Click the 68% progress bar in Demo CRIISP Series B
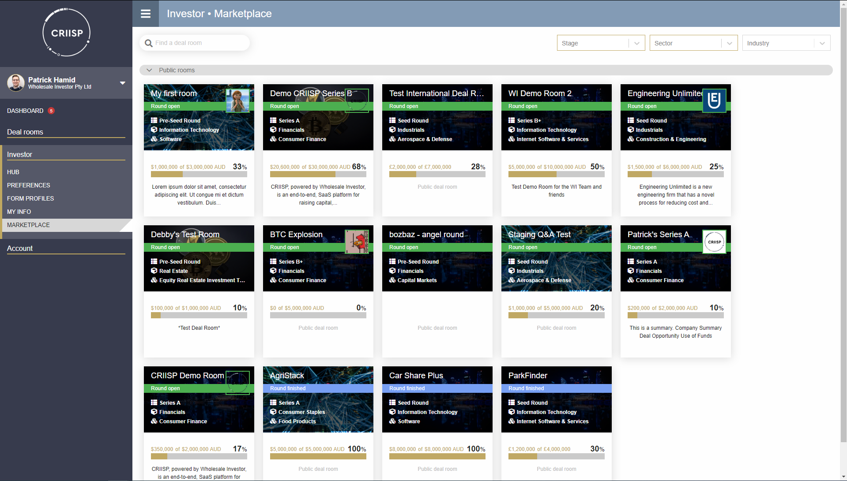Image resolution: width=847 pixels, height=481 pixels. [x=318, y=174]
